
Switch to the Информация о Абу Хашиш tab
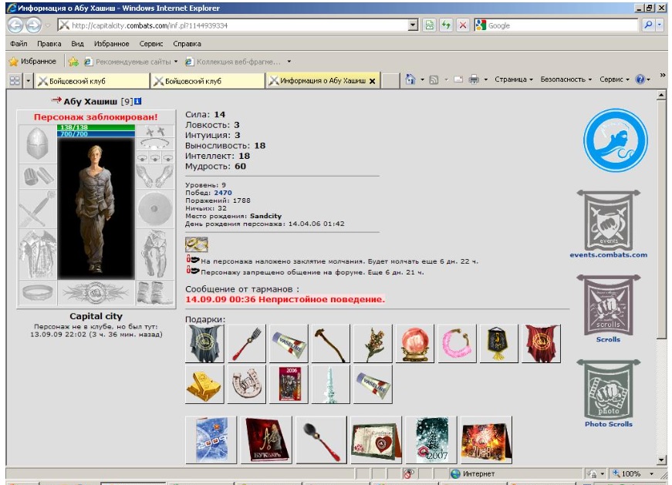tap(321, 80)
